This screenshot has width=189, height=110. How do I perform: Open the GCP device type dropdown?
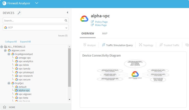(36, 28)
